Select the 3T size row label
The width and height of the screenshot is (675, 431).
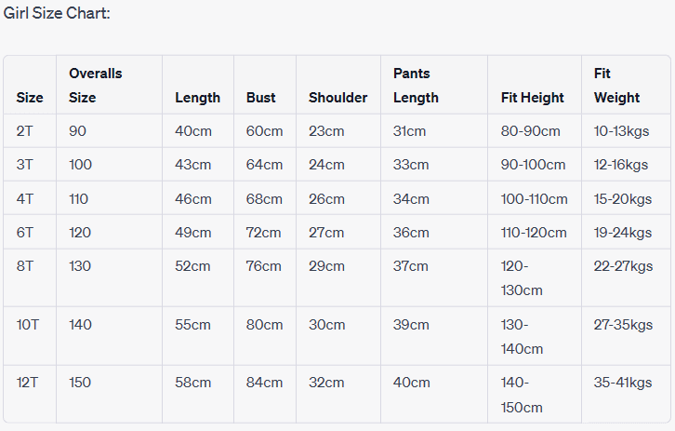pos(25,165)
